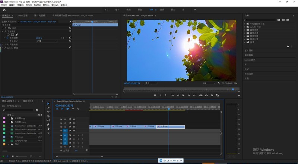This screenshot has width=298, height=164.
Task: Click the Home icon
Action: coord(4,10)
